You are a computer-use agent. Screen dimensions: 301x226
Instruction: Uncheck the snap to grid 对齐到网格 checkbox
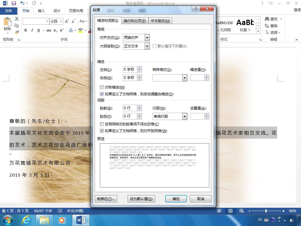(x=102, y=131)
